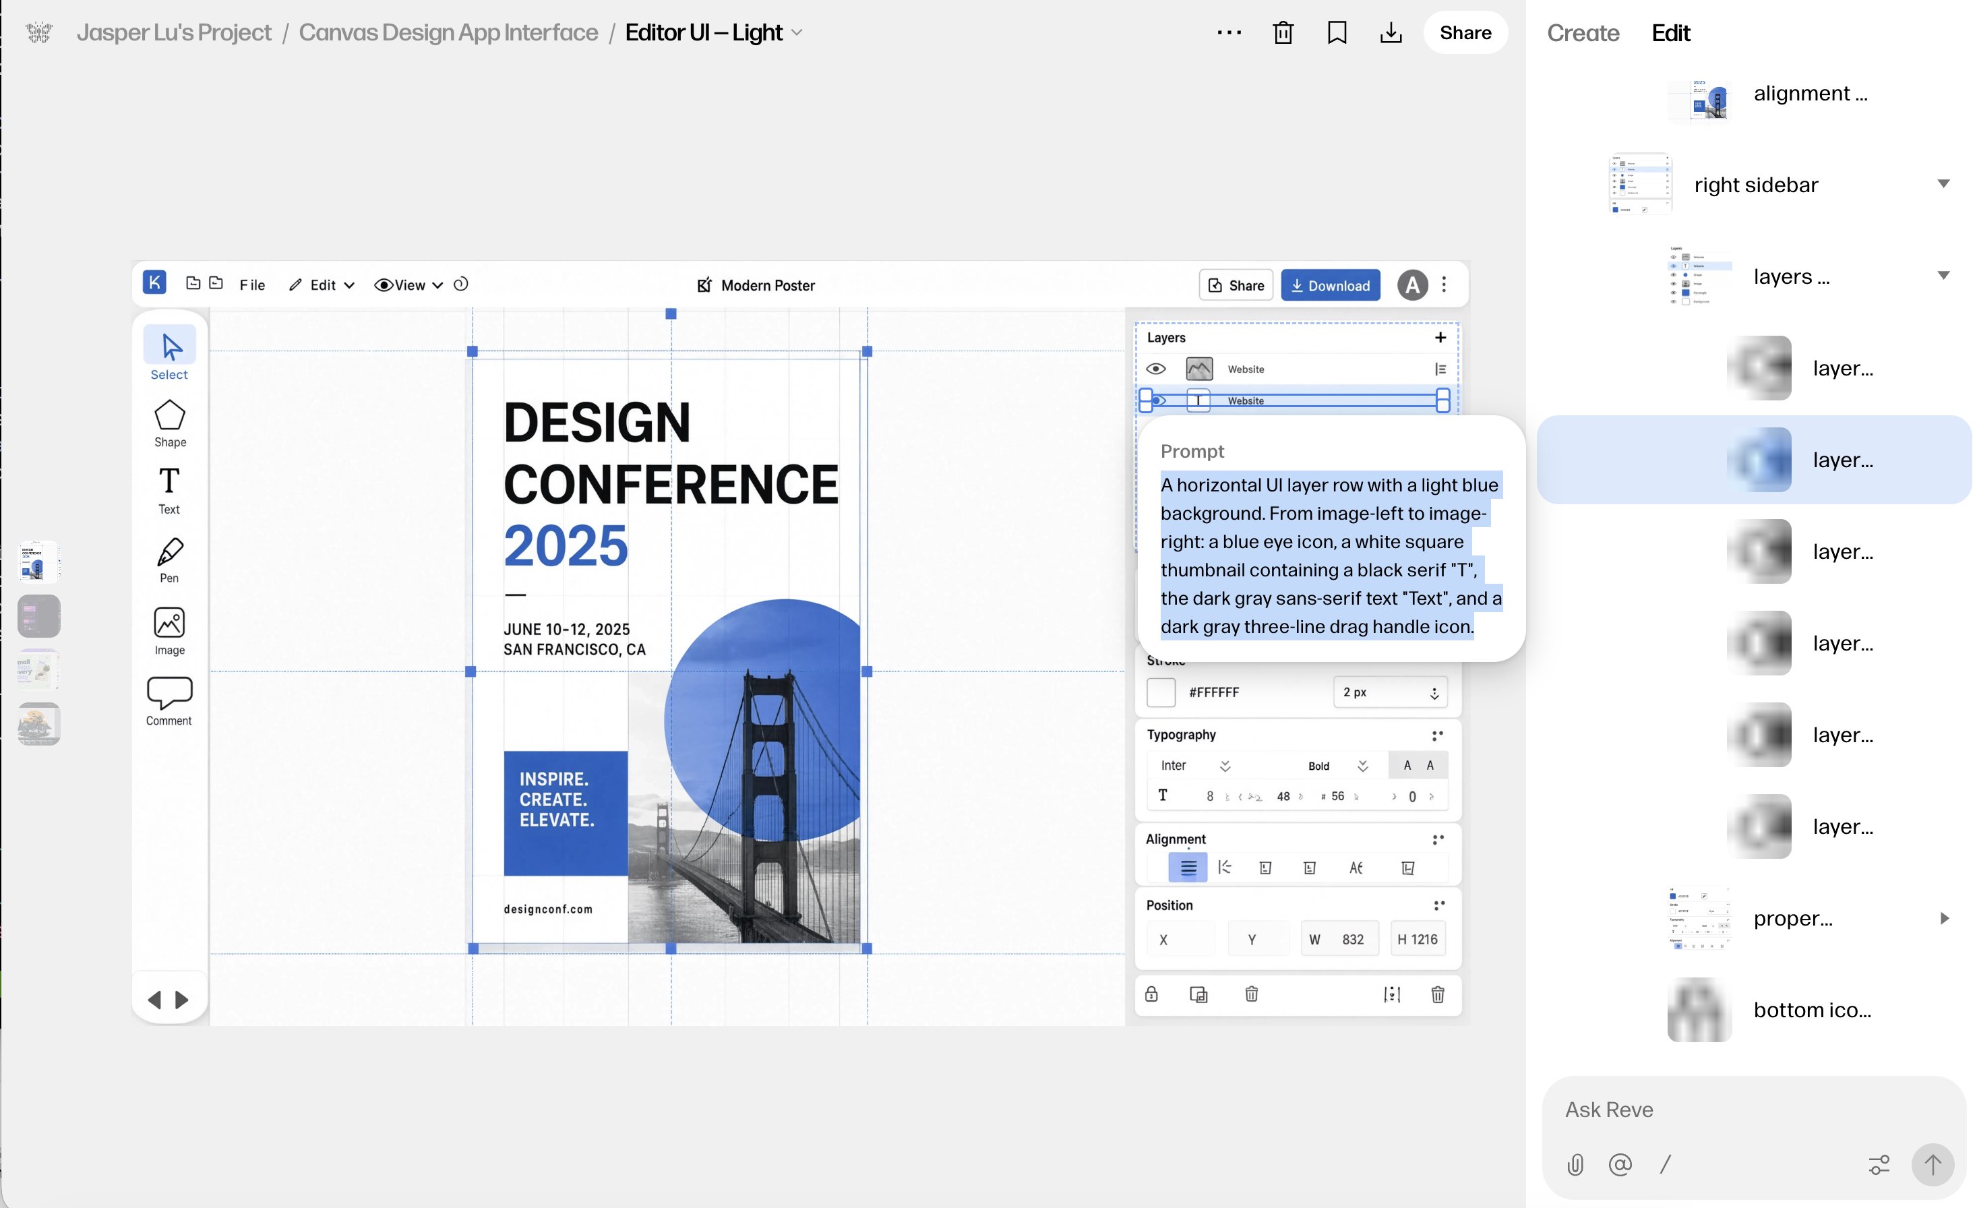Collapse the right sidebar tree item

tap(1944, 183)
